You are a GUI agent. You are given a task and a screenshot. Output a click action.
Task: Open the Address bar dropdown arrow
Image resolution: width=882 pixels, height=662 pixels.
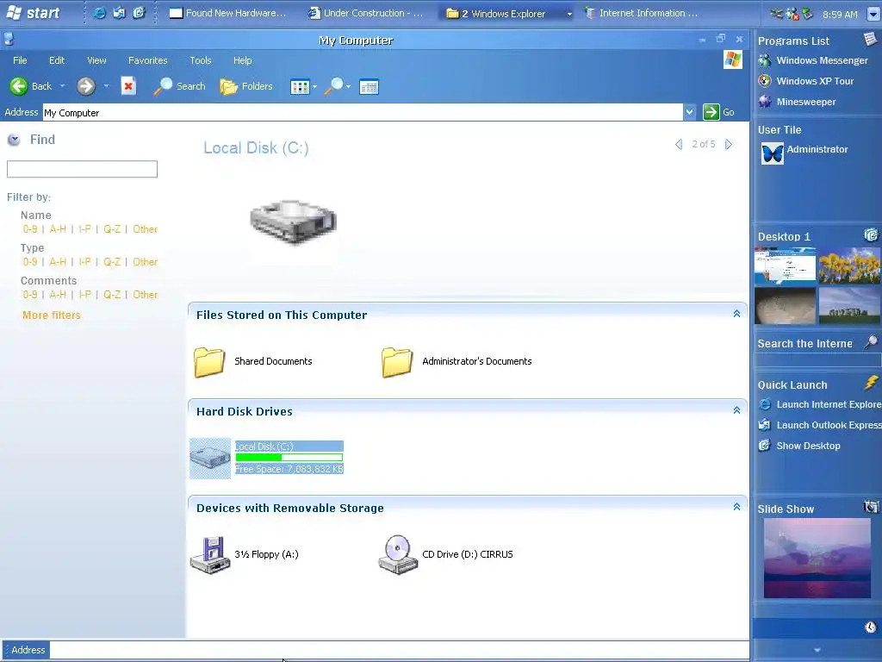click(x=690, y=112)
